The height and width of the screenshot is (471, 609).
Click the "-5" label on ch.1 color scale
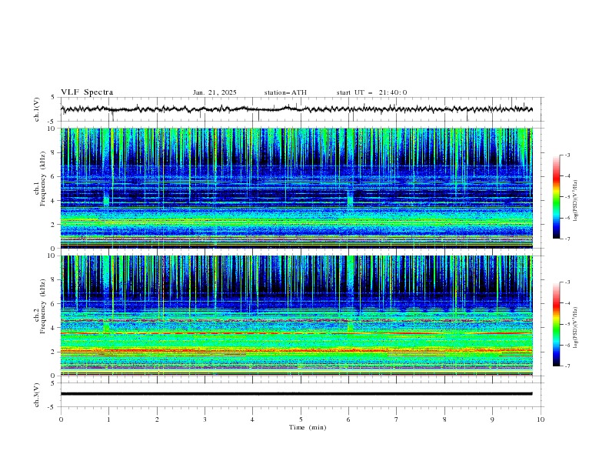(x=567, y=197)
